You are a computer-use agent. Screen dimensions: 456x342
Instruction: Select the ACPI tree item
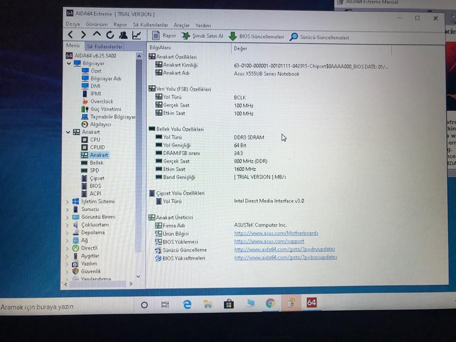coord(91,193)
